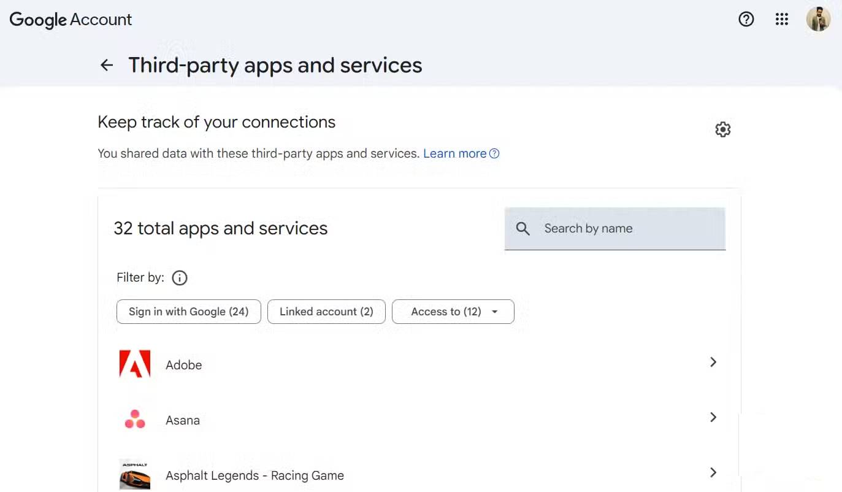Image resolution: width=842 pixels, height=492 pixels.
Task: Open settings via the gear icon
Action: (x=722, y=129)
